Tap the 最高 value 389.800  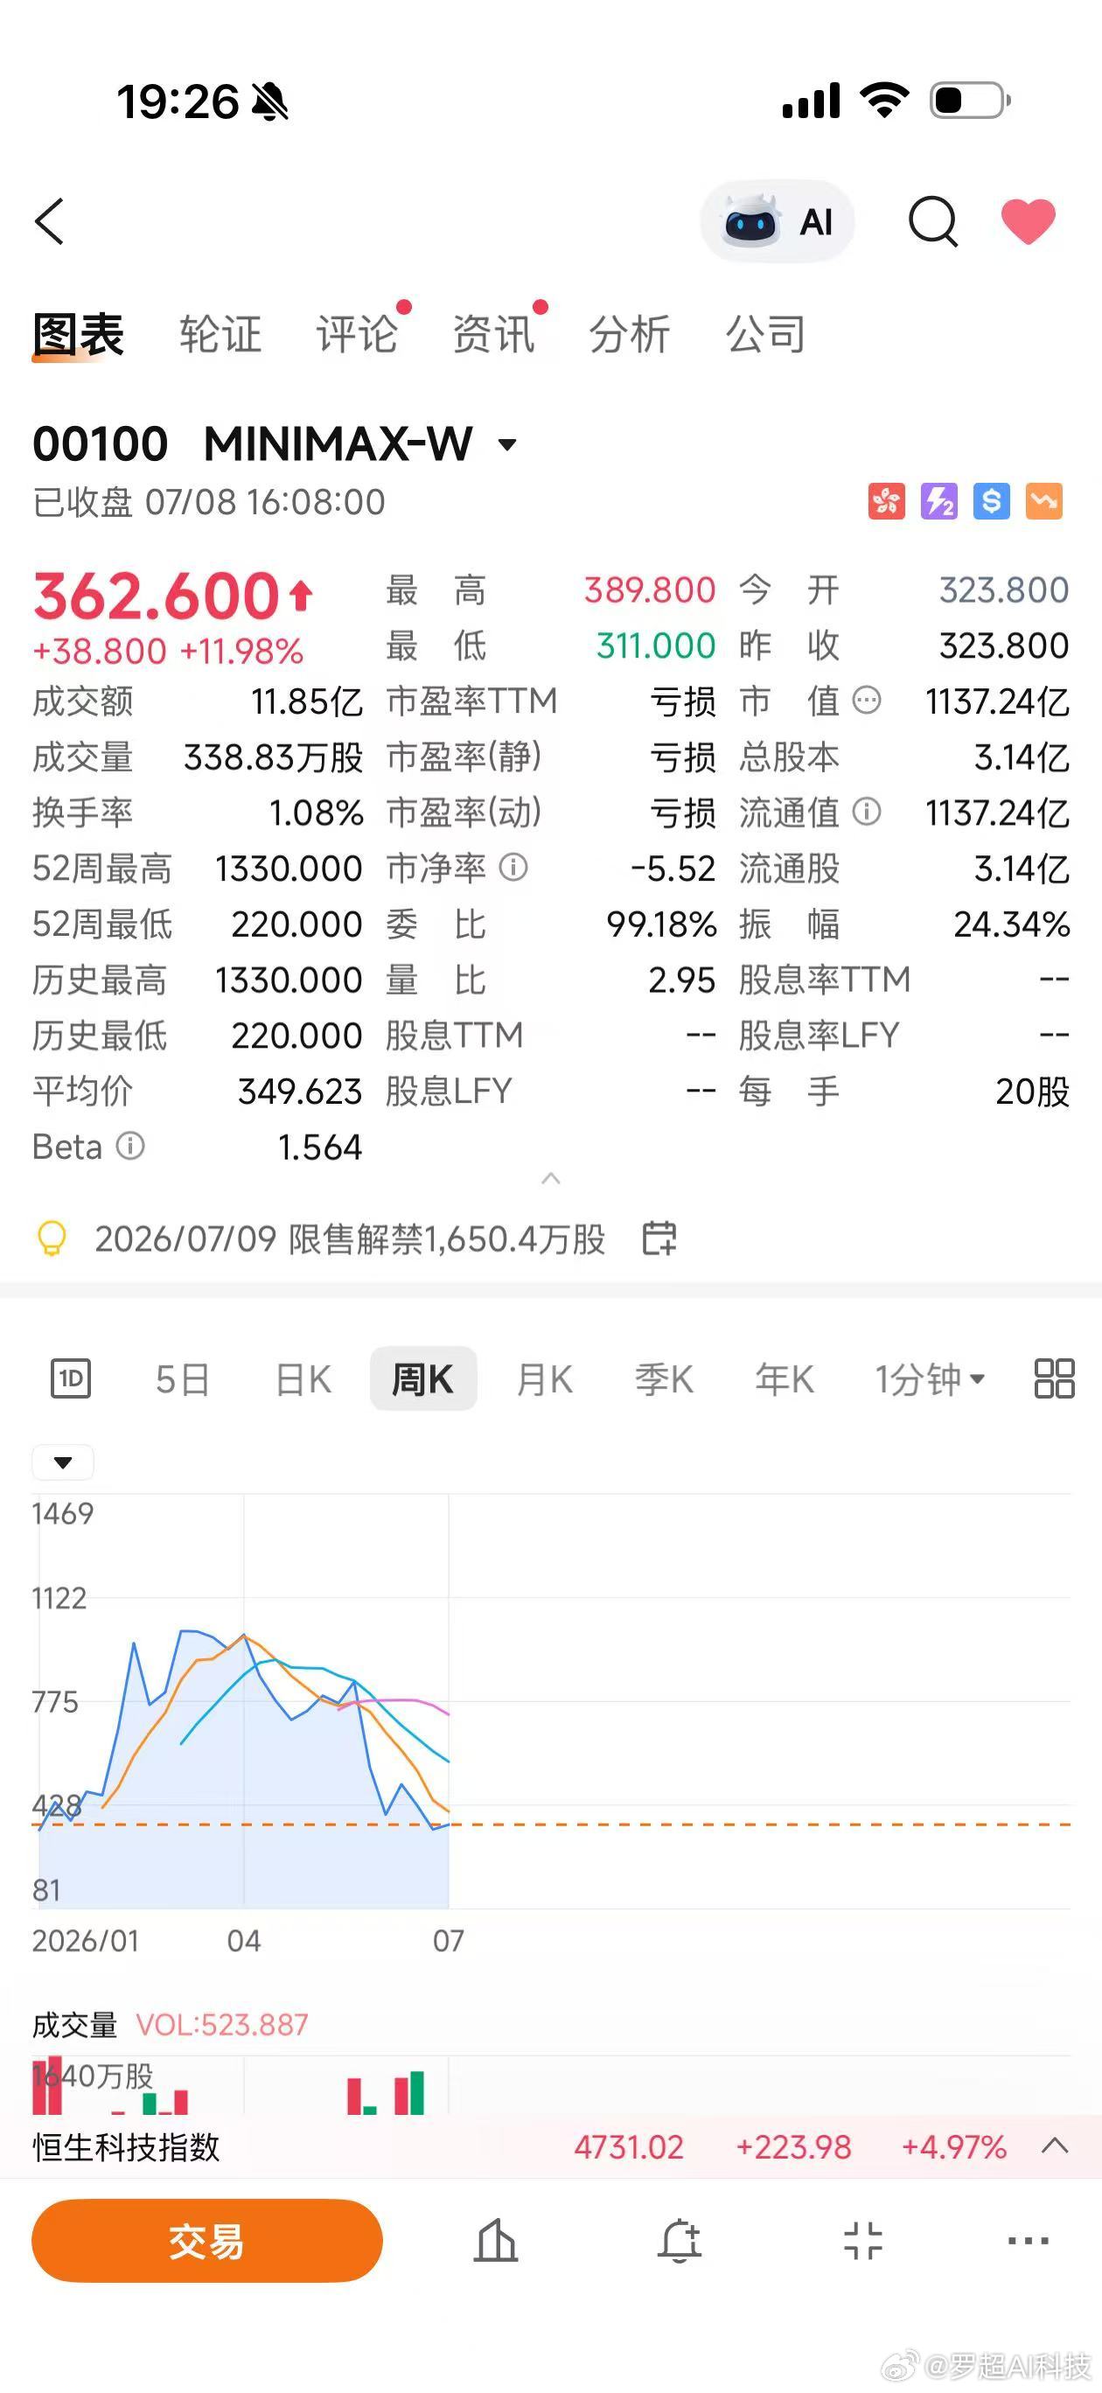click(x=650, y=590)
